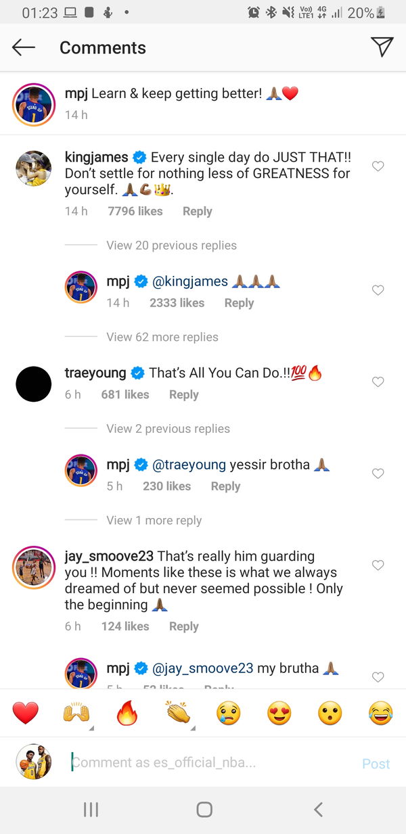Like the kingjames comment with heart
Viewport: 406px width, 834px height.
point(378,166)
